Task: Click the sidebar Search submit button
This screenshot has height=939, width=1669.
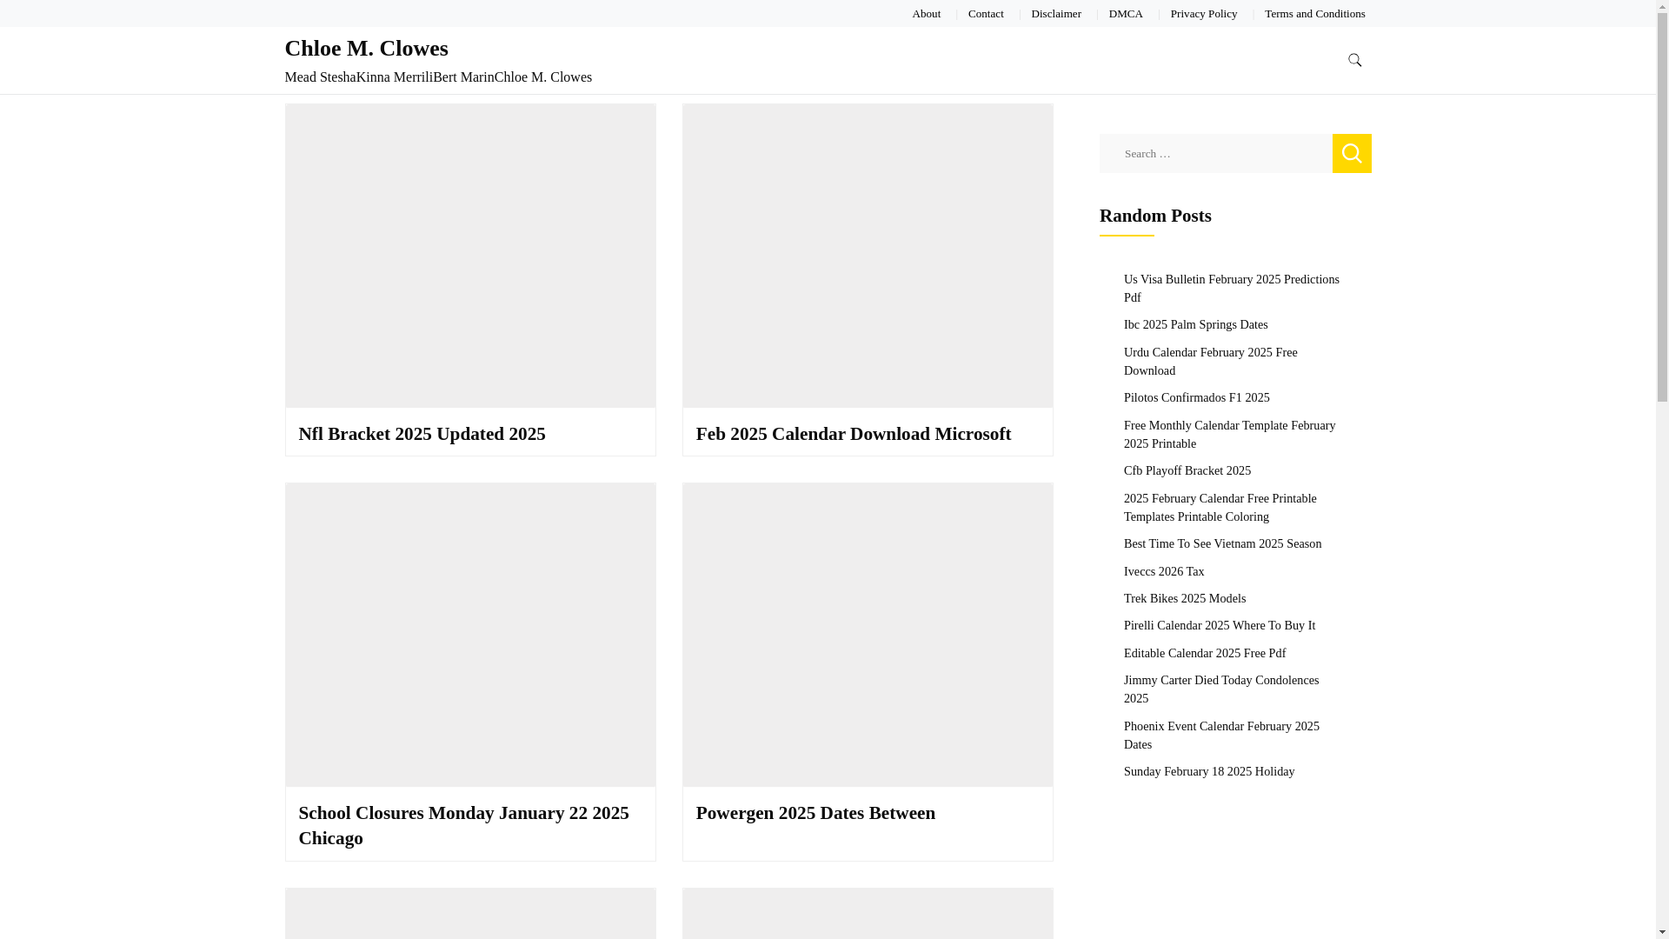Action: (1352, 153)
